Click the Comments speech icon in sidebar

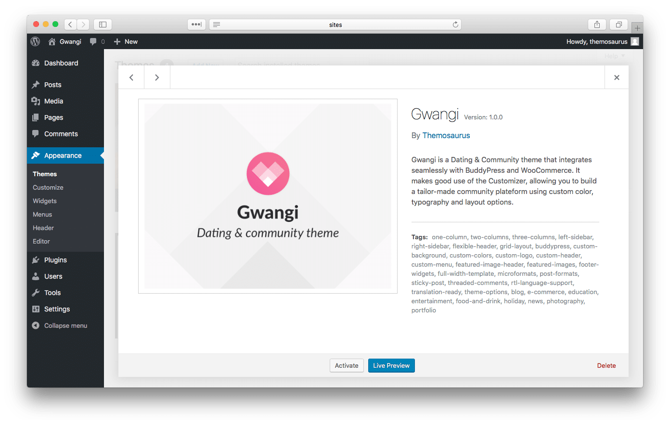[x=36, y=134]
